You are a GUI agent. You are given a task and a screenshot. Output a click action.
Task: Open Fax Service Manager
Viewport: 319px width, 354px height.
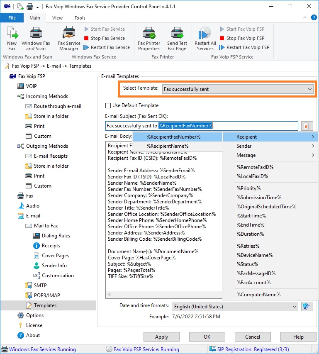[x=69, y=38]
